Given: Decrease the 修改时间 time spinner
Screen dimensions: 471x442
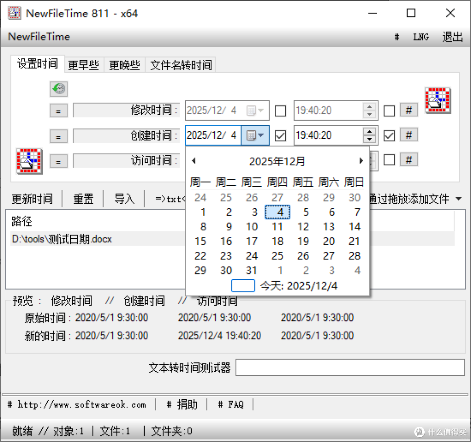Looking at the screenshot, I should click(369, 114).
